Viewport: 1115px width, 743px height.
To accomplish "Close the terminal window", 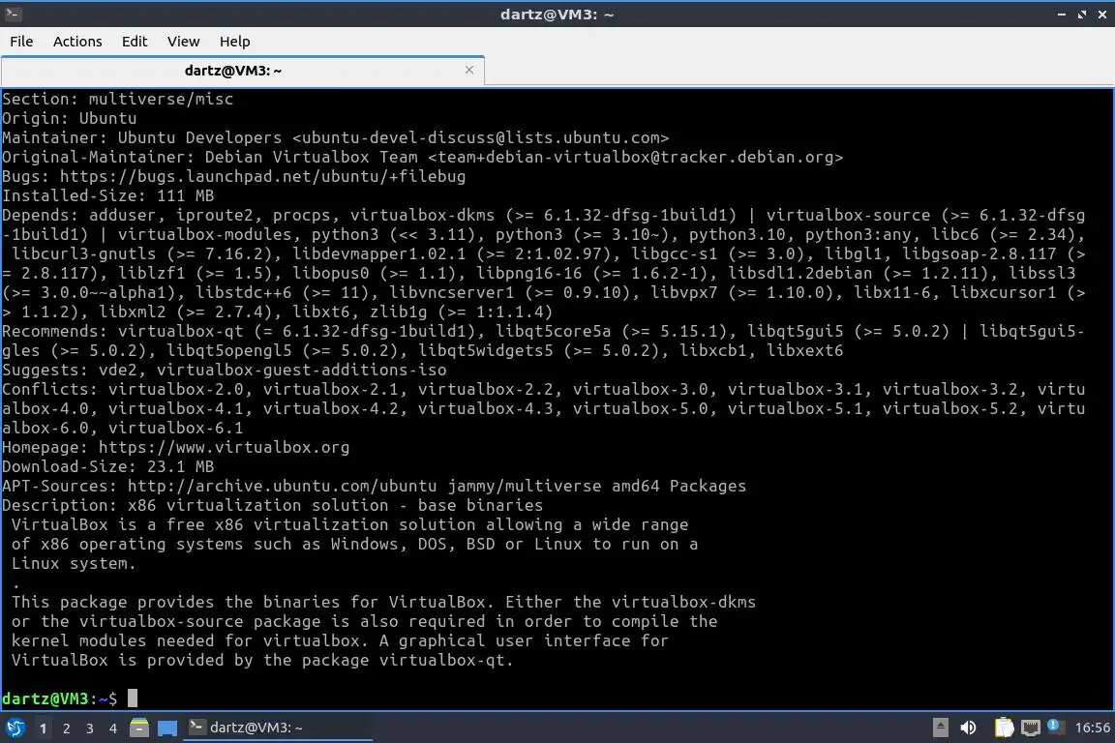I will [x=1101, y=15].
